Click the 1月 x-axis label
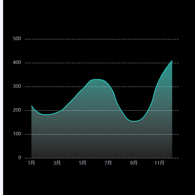 pyautogui.click(x=31, y=163)
